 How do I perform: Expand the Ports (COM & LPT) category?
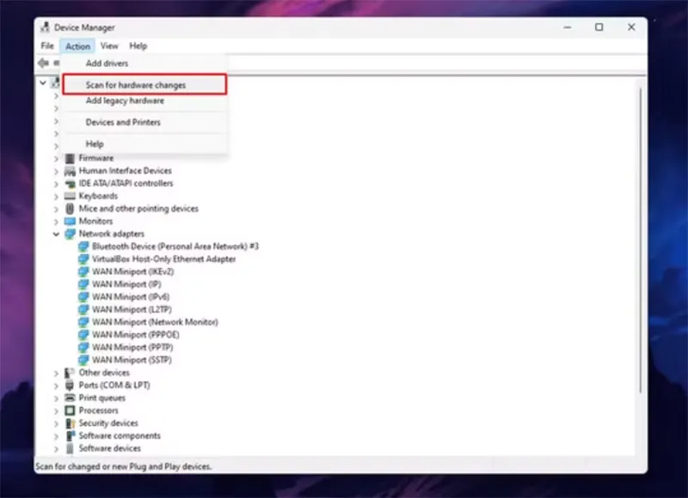point(55,385)
